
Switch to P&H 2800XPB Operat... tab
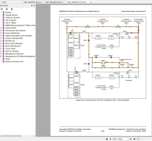[x=33, y=2]
